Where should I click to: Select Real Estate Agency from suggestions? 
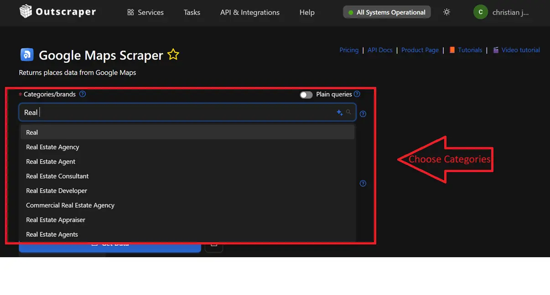52,147
